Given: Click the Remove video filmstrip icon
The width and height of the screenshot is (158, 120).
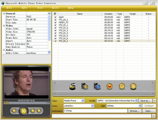Looking at the screenshot, I should pyautogui.click(x=85, y=86).
